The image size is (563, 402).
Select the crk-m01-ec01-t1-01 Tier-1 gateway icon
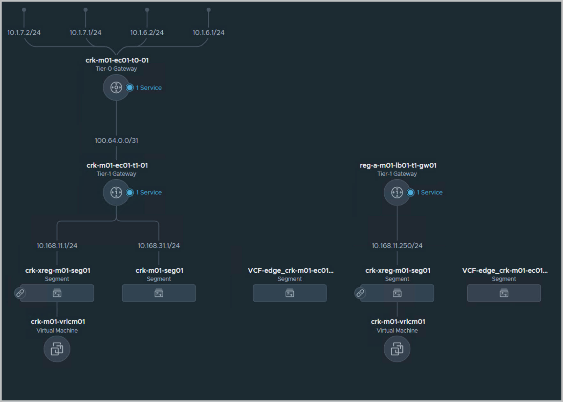116,192
